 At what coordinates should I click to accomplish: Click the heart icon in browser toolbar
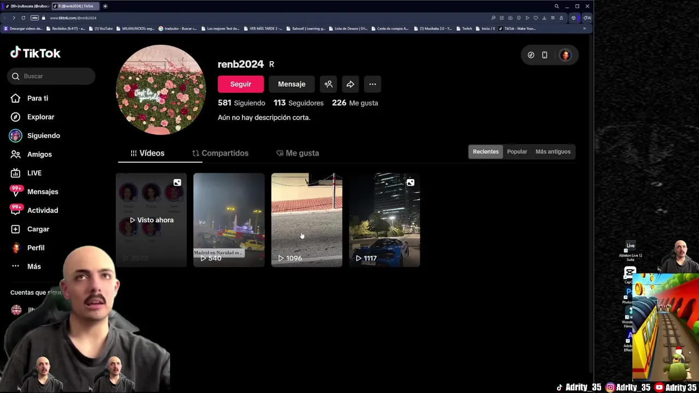coord(536,18)
